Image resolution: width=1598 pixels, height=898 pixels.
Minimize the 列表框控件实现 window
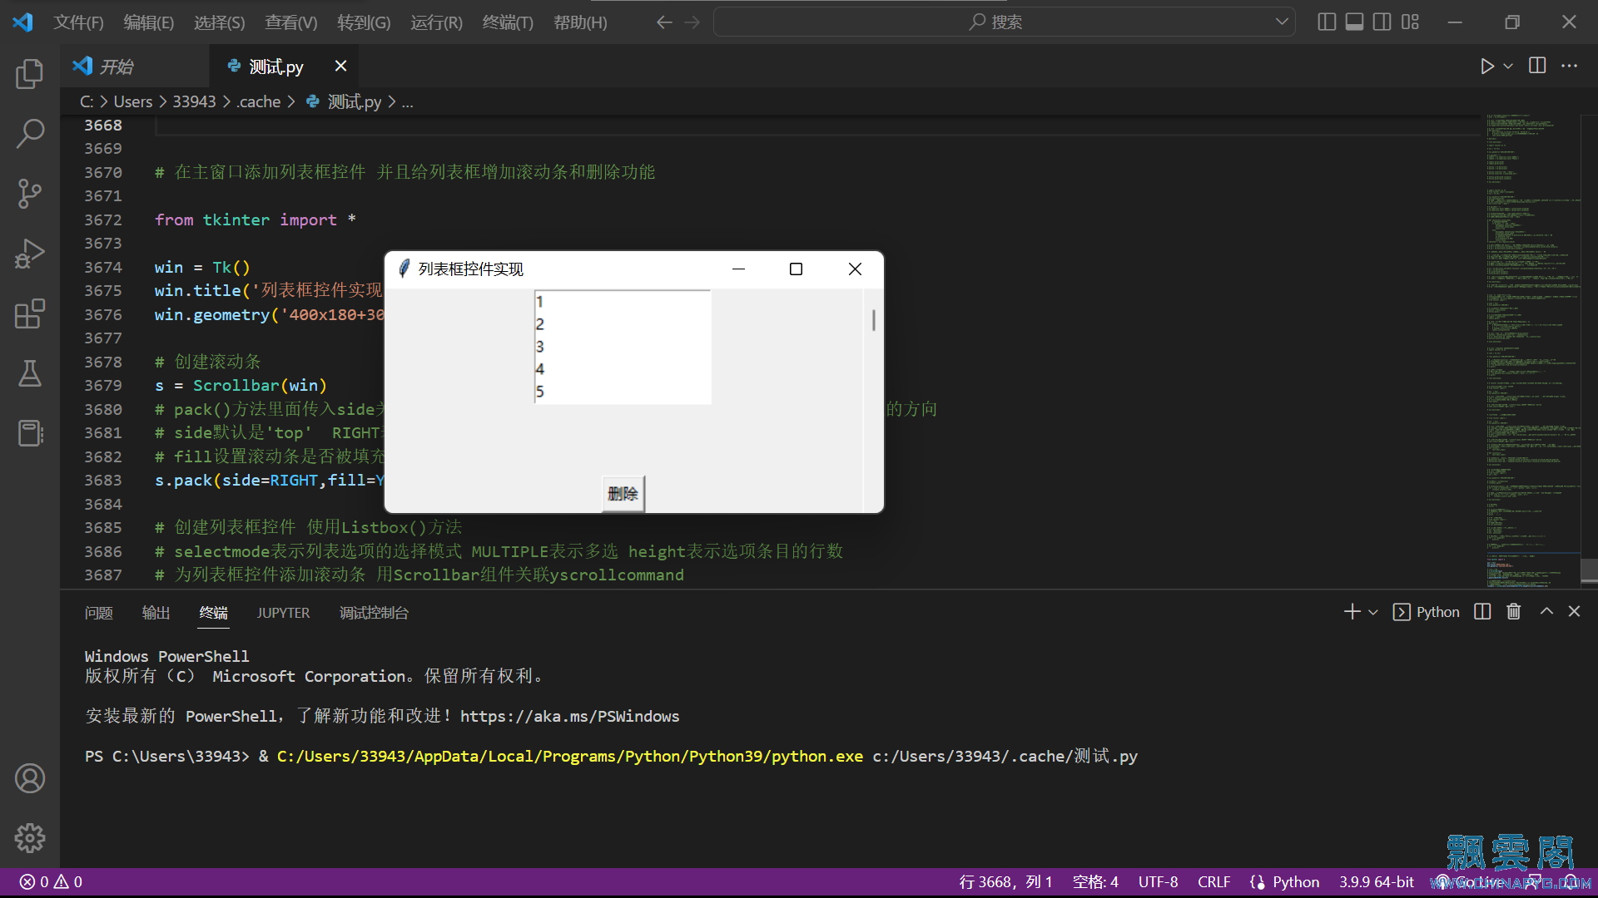738,269
